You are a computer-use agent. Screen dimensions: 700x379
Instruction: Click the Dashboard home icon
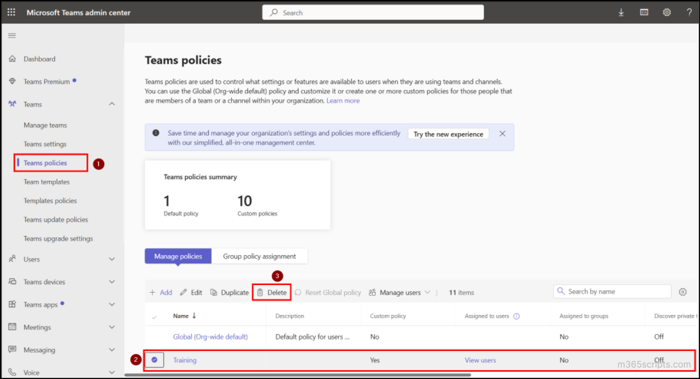pos(12,59)
